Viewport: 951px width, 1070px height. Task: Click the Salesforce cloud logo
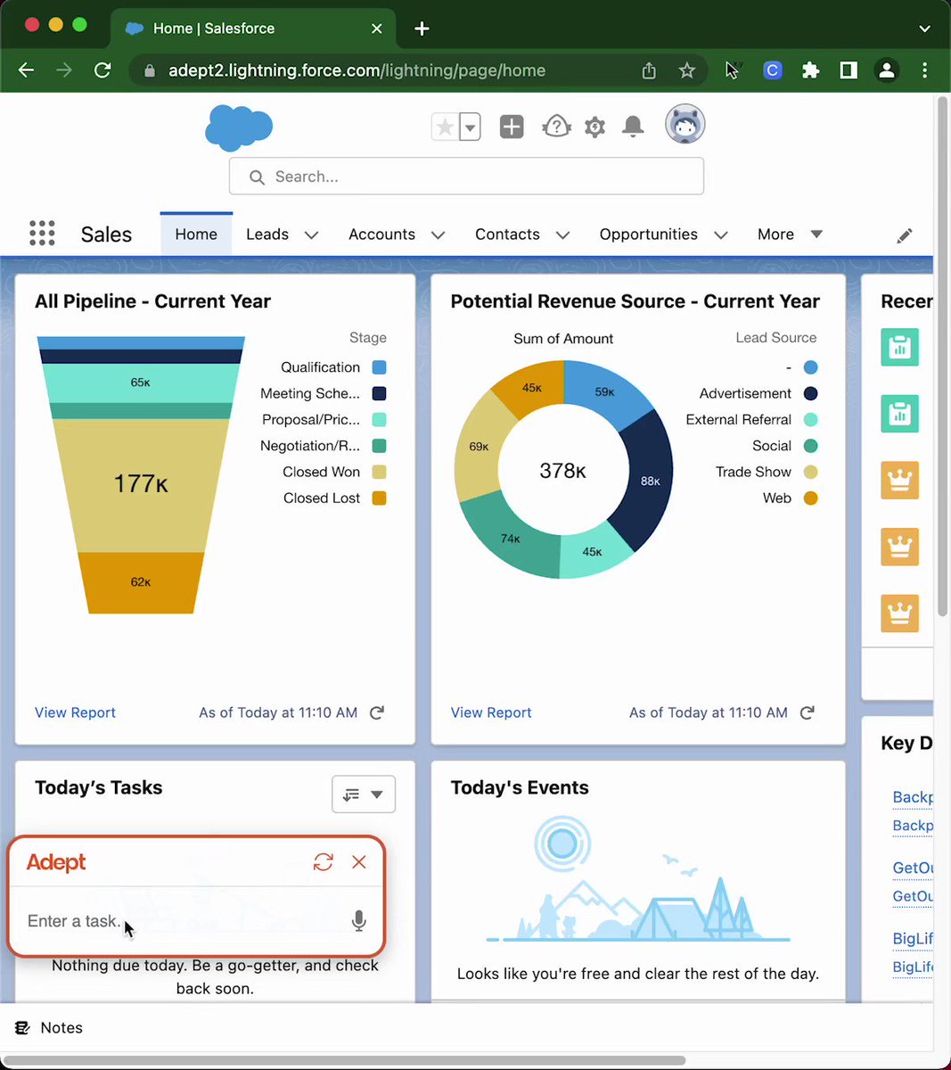point(239,127)
